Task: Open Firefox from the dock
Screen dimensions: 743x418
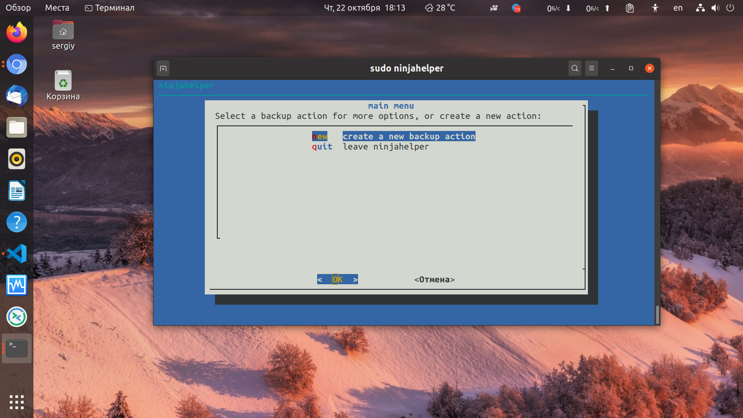Action: click(17, 33)
